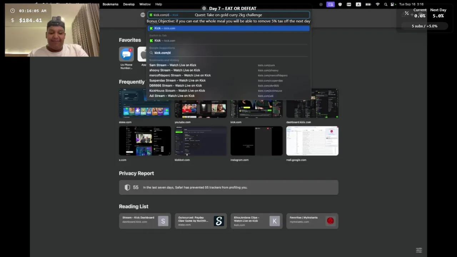Click the Stake logo icon on Outsourced reading item
The height and width of the screenshot is (257, 457).
point(219,221)
